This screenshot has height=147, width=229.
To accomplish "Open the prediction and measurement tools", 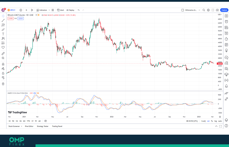I will (3, 43).
